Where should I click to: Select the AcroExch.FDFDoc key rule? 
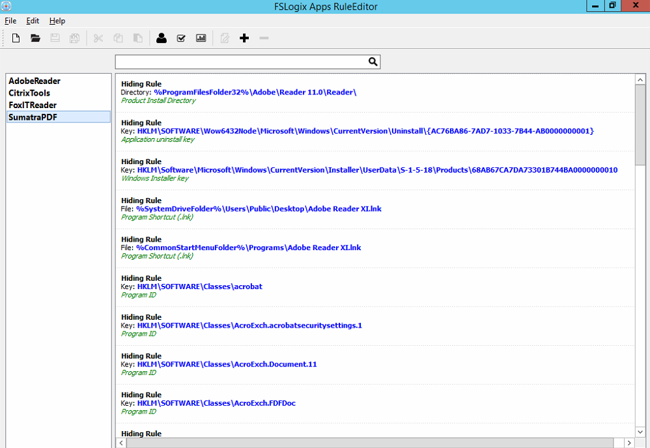[x=375, y=404]
